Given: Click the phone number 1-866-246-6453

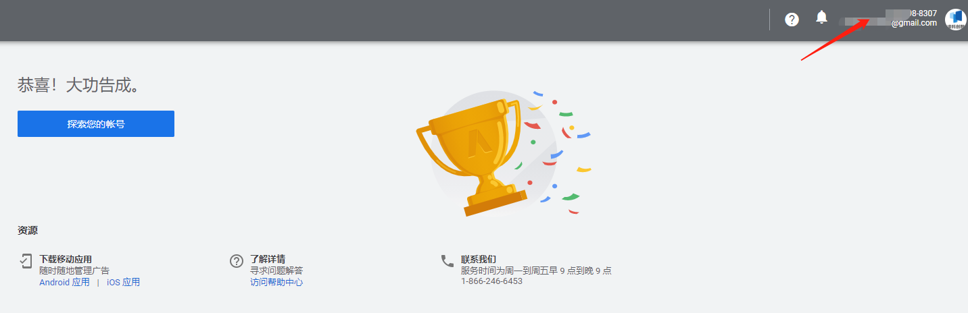Looking at the screenshot, I should coord(491,281).
